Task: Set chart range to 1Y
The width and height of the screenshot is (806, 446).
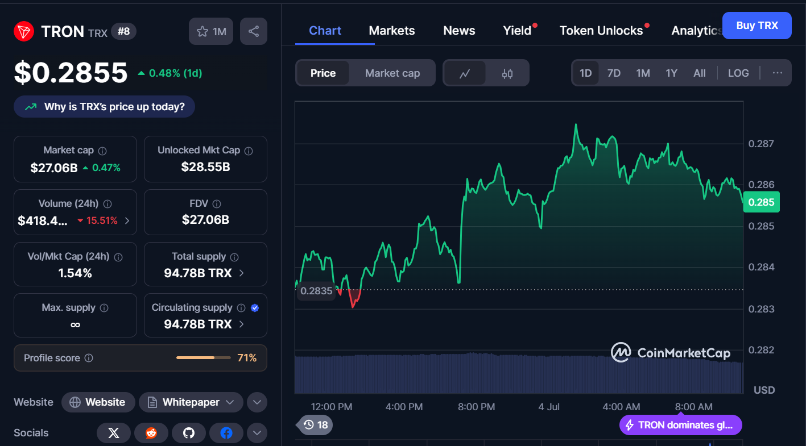Action: pyautogui.click(x=672, y=73)
